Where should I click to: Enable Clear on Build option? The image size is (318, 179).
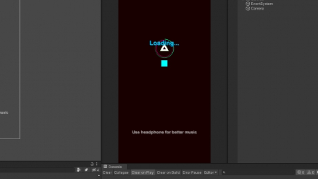coord(168,172)
